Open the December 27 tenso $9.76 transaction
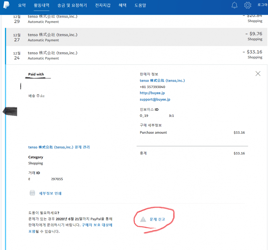 pyautogui.click(x=136, y=37)
